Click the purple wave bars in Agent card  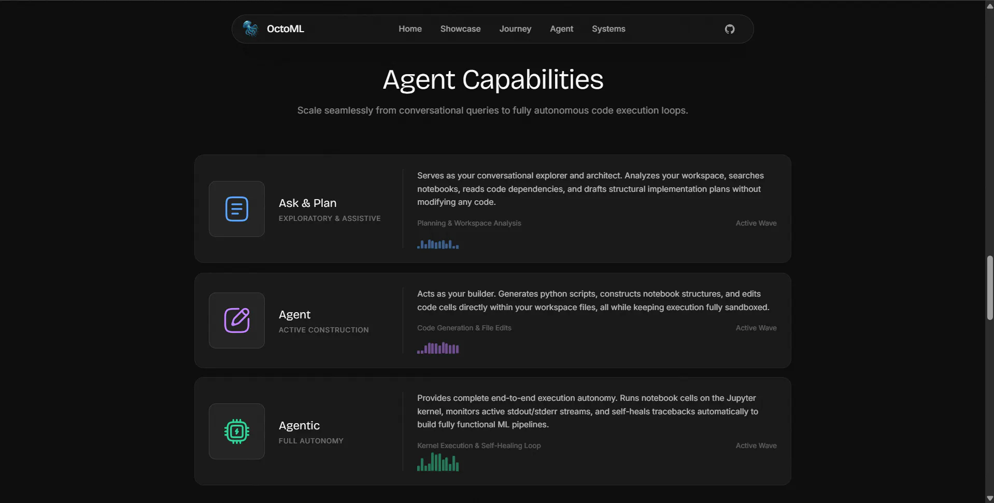[438, 348]
